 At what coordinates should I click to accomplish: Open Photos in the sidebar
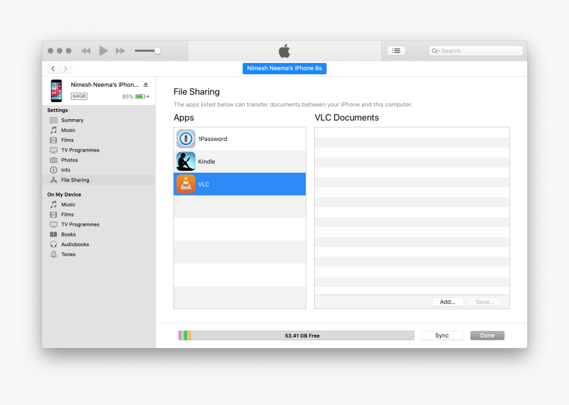(99, 160)
